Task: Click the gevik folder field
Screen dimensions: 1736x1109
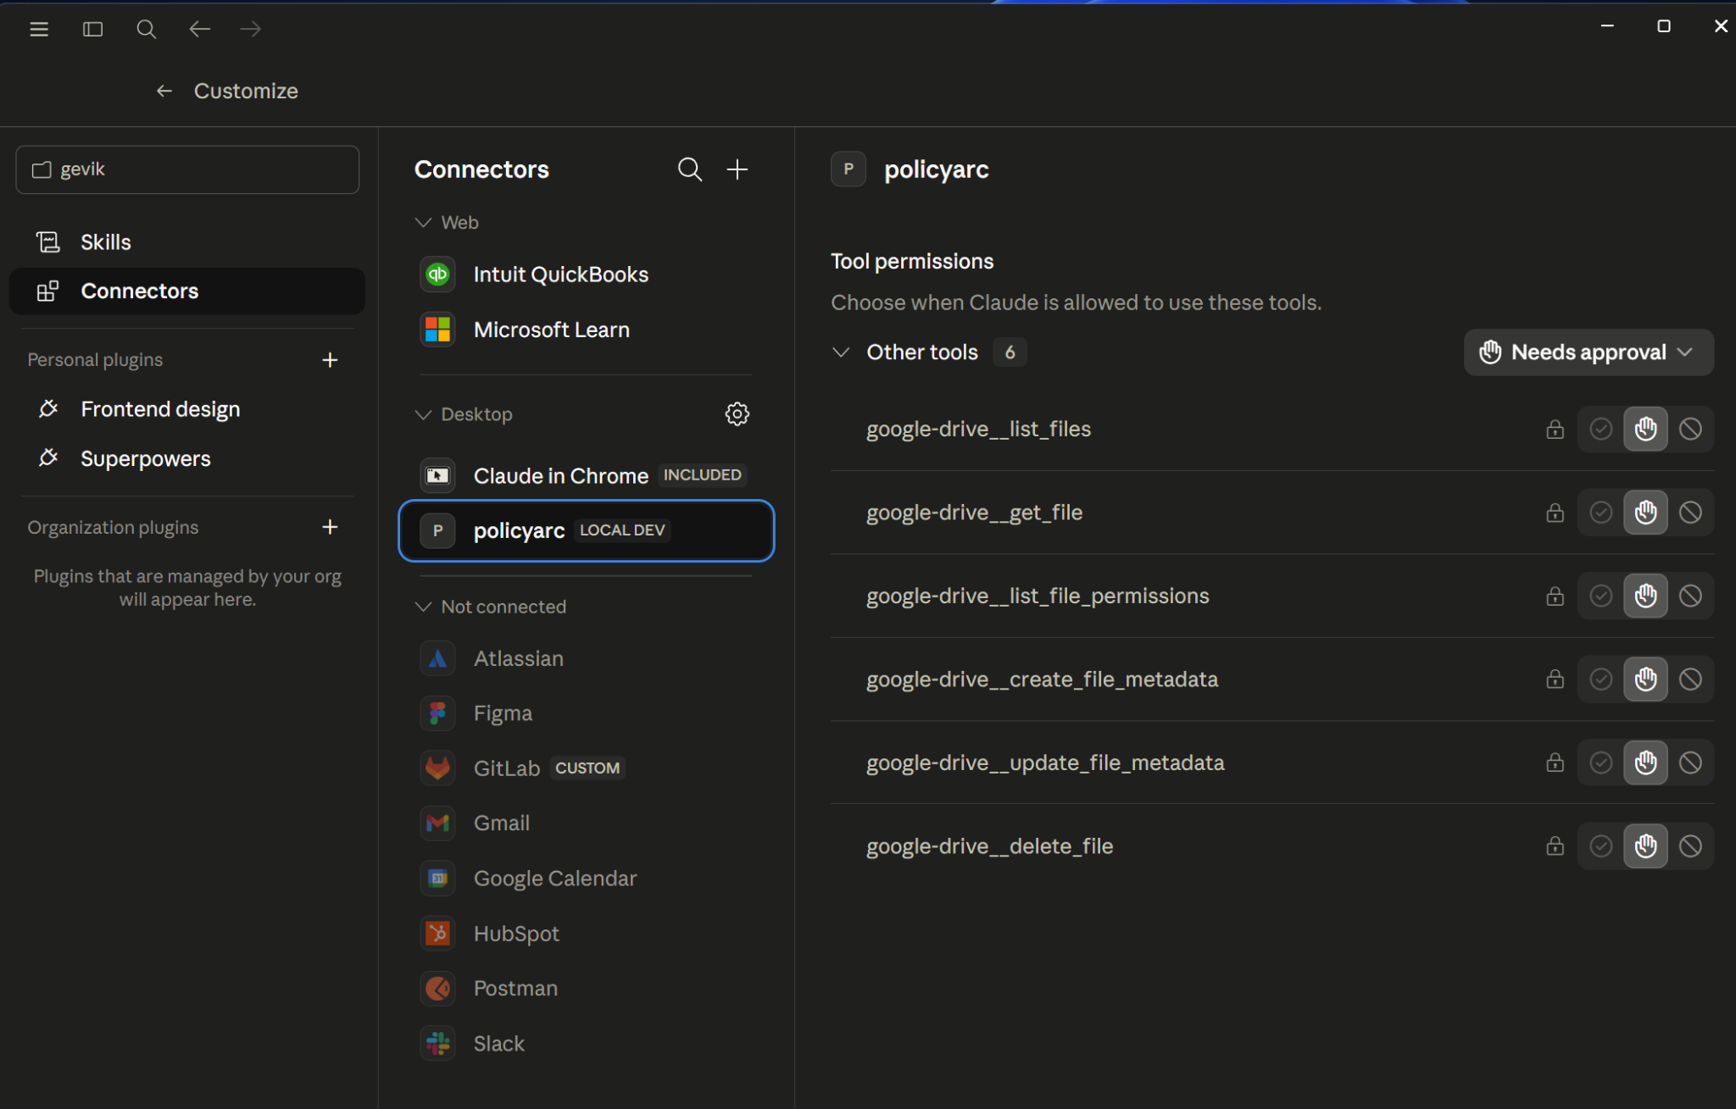Action: (187, 169)
